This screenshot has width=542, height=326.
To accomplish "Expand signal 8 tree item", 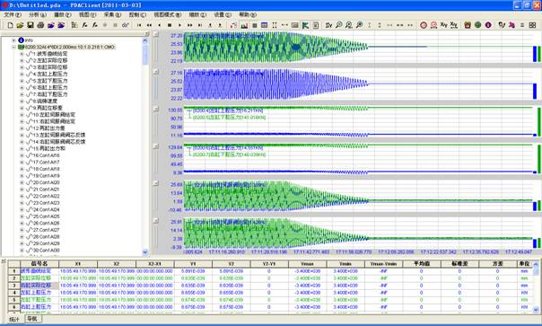I will 22,101.
